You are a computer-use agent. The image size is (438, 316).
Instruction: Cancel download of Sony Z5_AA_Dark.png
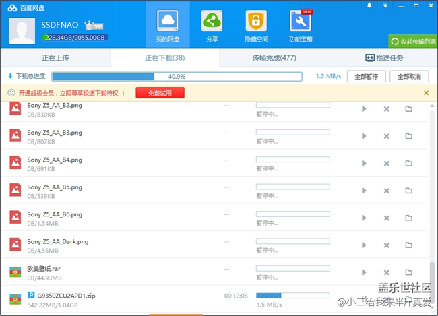(386, 245)
